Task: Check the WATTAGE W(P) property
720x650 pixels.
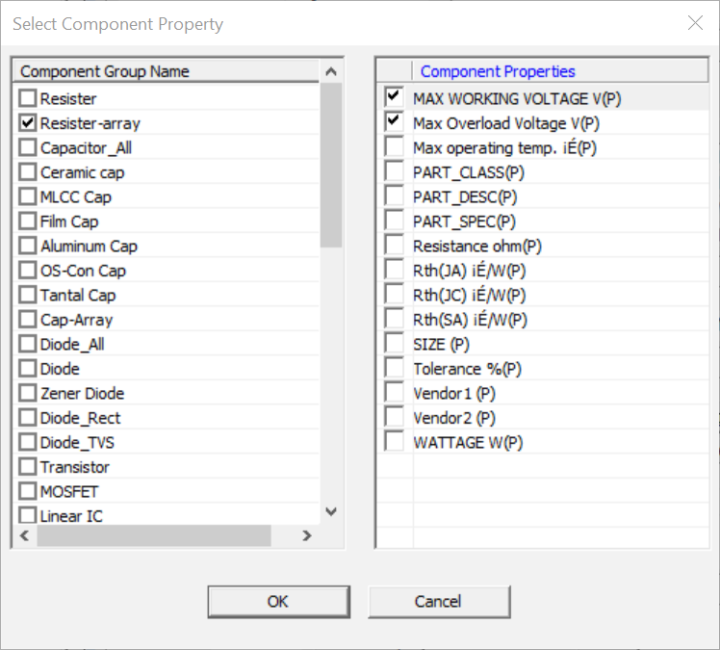Action: pos(394,442)
